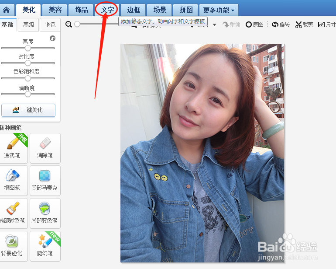This screenshot has height=269, width=336.
Task: Click the zoom slider handle
Action: click(77, 24)
